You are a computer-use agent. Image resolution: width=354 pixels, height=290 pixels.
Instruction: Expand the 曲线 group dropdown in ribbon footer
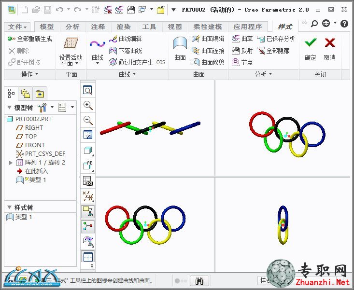(127, 74)
